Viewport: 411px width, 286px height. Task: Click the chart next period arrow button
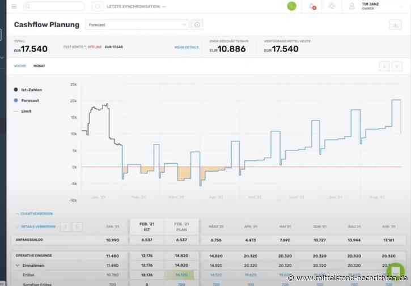click(397, 66)
